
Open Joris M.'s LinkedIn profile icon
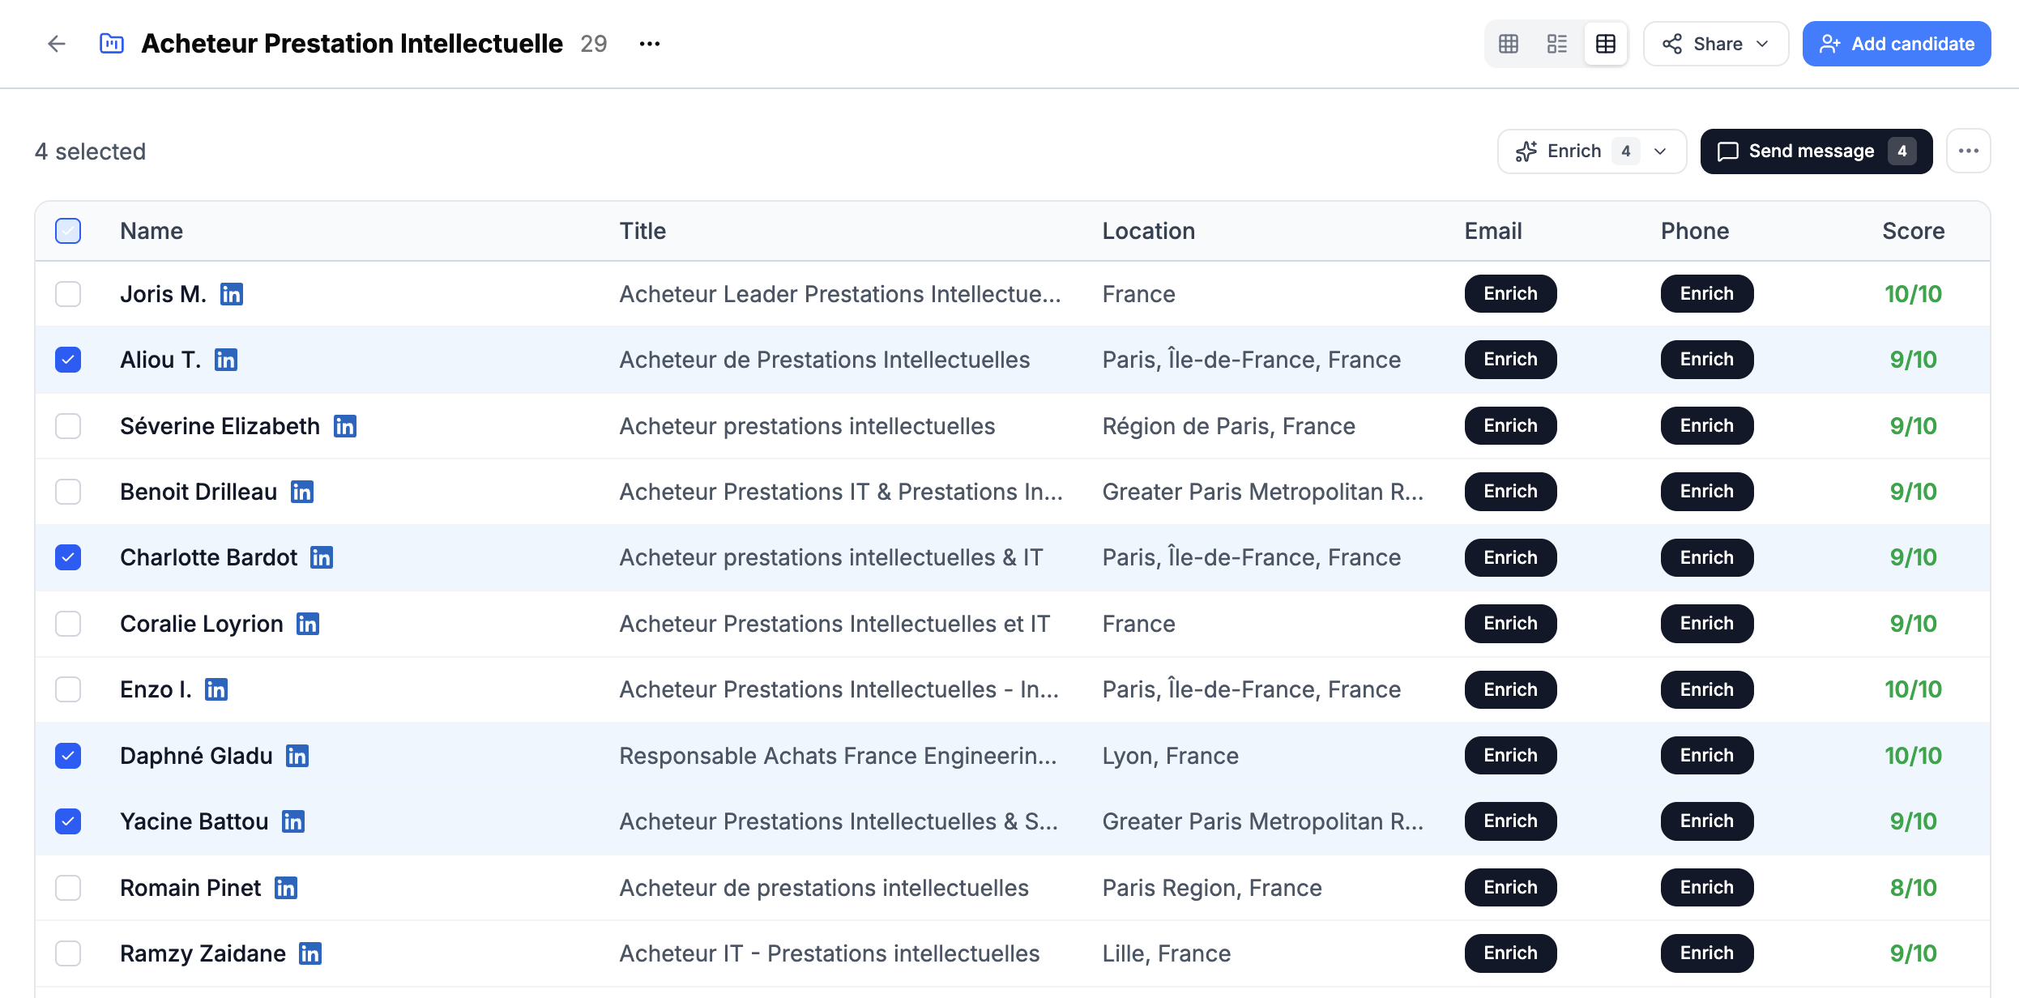(232, 294)
